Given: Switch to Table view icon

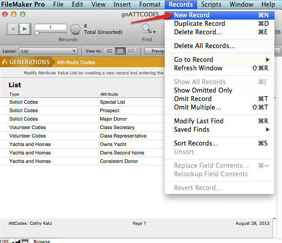Looking at the screenshot, I should pyautogui.click(x=131, y=51).
